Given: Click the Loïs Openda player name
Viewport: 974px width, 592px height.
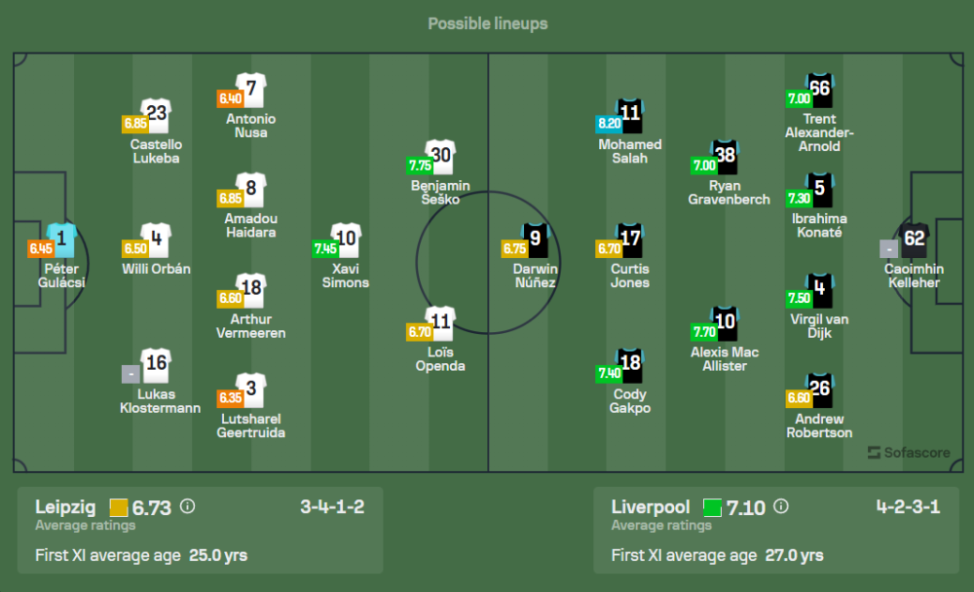Looking at the screenshot, I should 440,359.
